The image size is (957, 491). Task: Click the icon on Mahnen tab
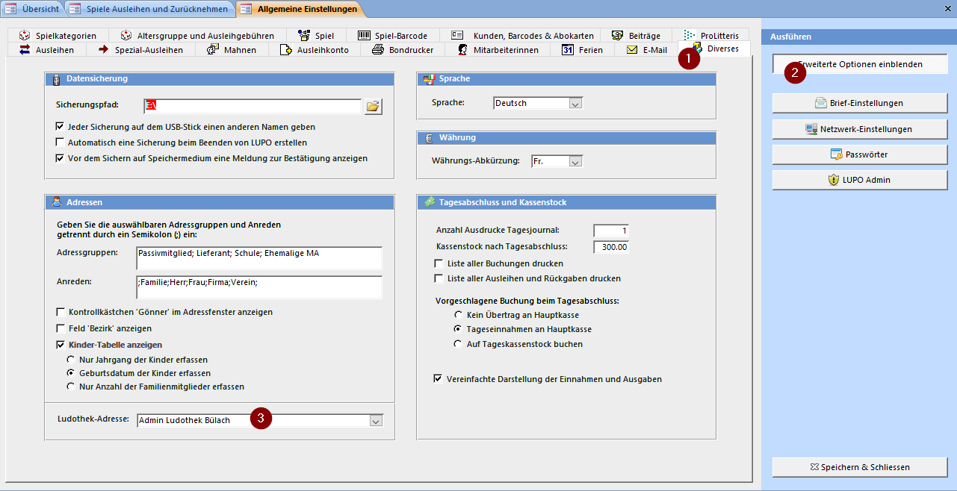tap(212, 49)
